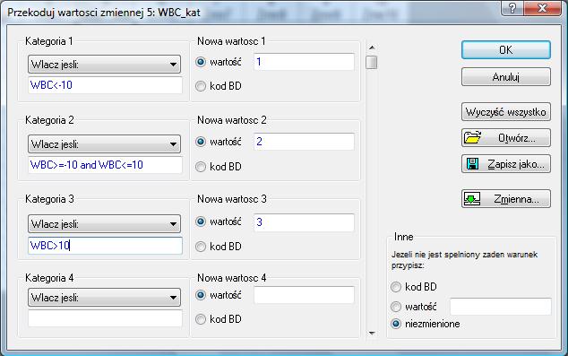
Task: Click the Nowa wartosc 4 value field
Action: 304,295
